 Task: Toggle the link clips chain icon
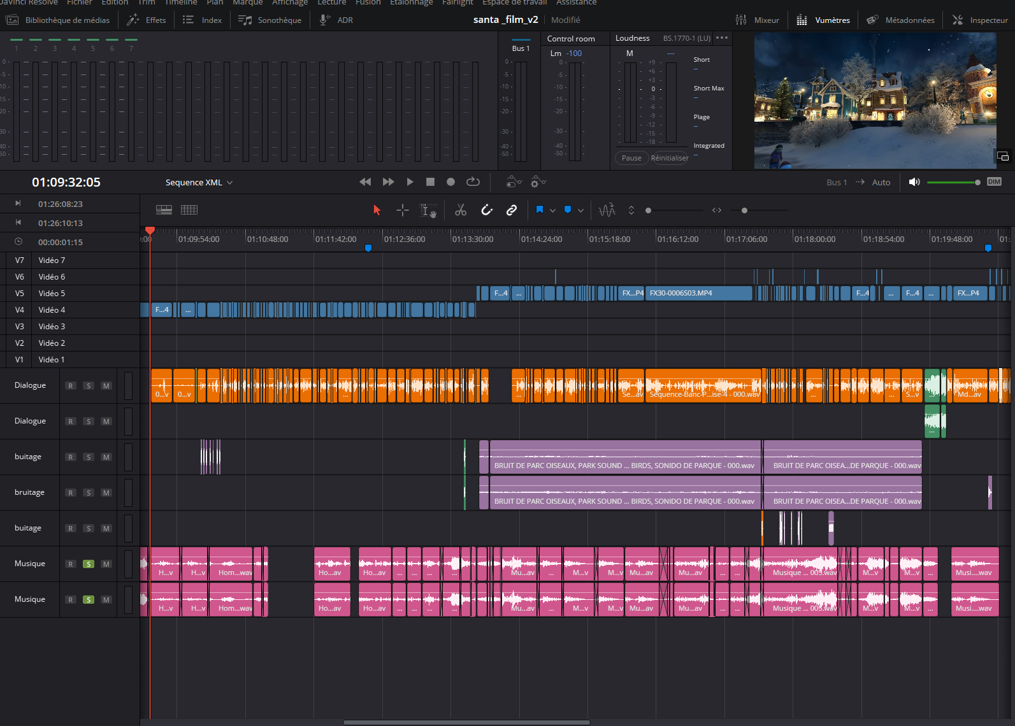tap(512, 210)
